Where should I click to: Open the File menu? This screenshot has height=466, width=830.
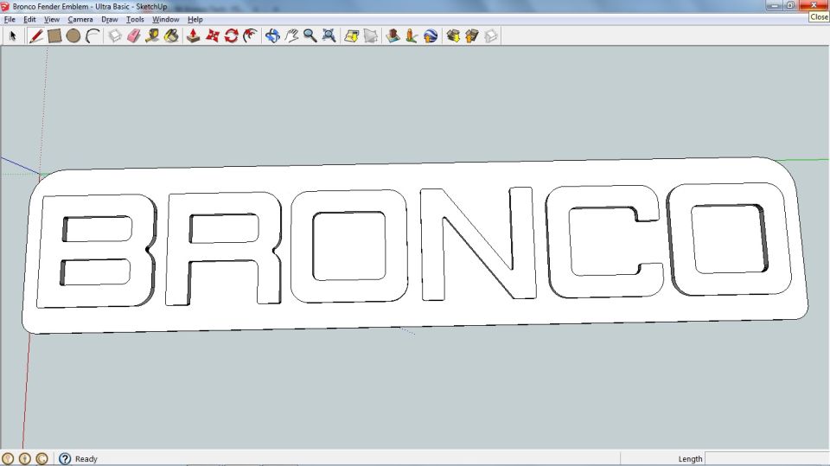[x=10, y=19]
